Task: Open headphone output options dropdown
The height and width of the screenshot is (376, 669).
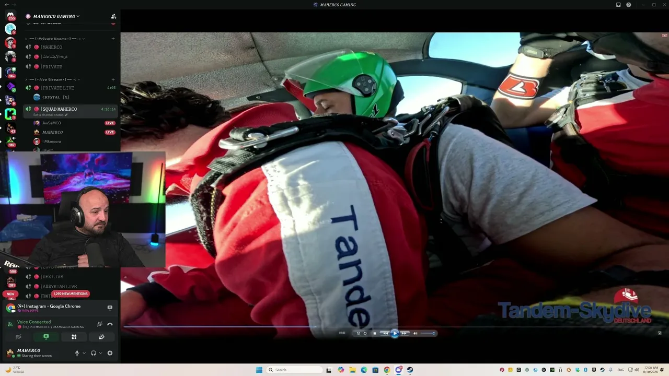Action: tap(100, 353)
